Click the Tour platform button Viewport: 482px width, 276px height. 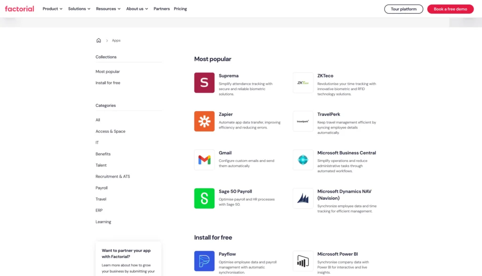click(x=403, y=9)
